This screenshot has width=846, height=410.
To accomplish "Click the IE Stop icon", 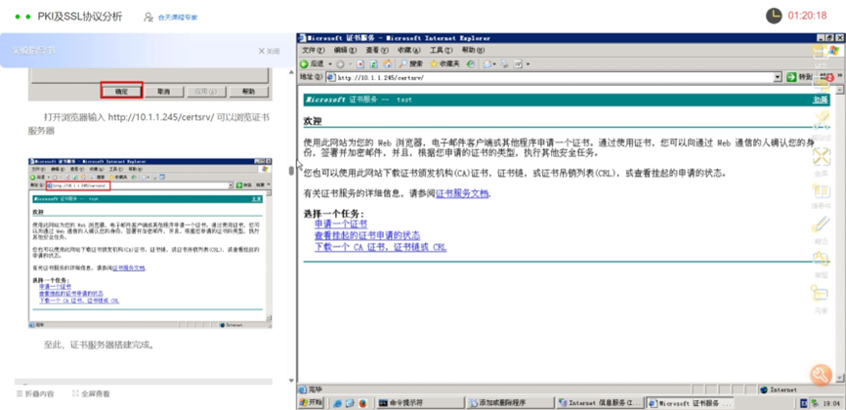I will coord(360,63).
